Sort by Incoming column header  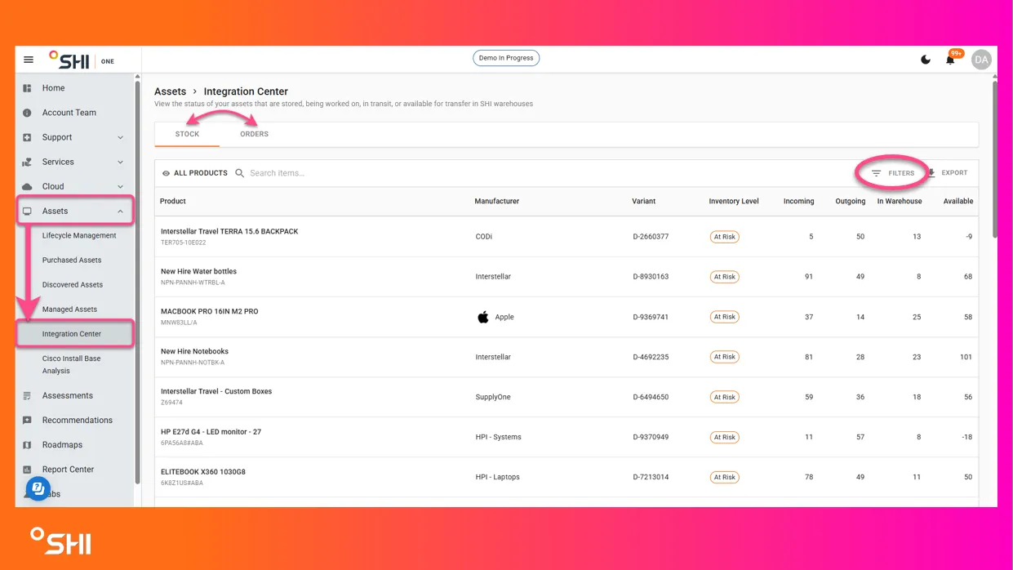click(x=798, y=201)
